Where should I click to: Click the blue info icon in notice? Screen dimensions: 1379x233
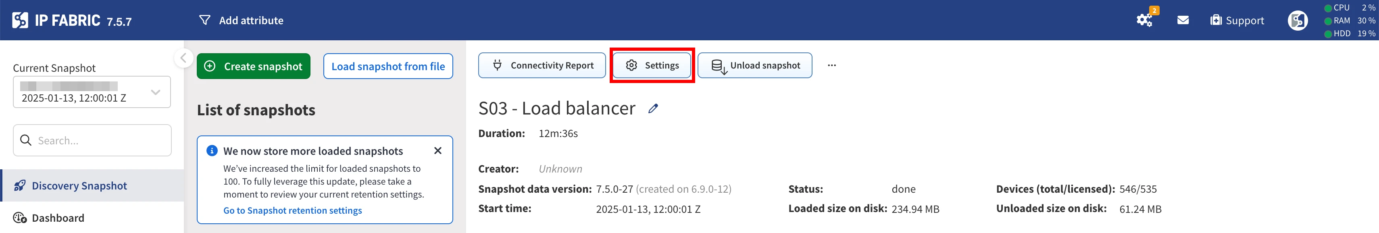[212, 150]
